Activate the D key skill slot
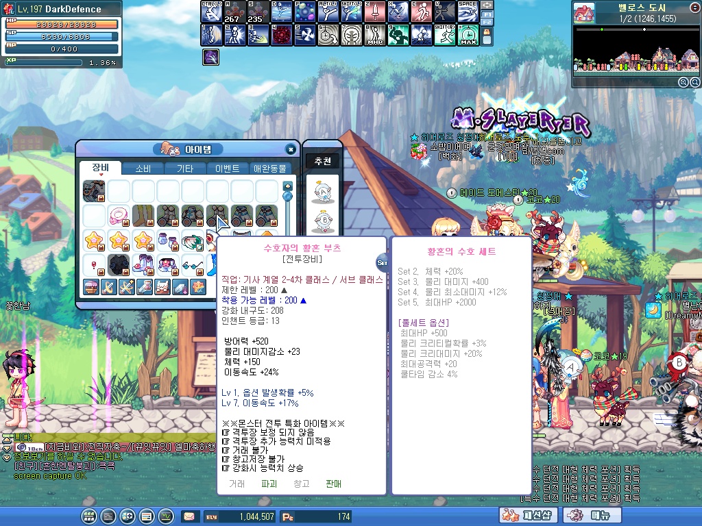 tap(282, 12)
